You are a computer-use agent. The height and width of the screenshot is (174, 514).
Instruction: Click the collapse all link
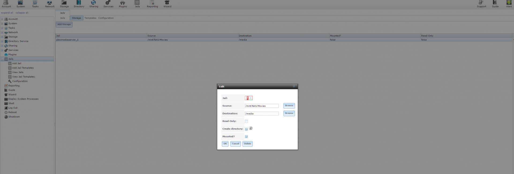click(x=22, y=13)
